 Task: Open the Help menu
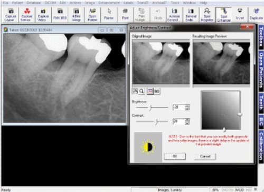click(x=203, y=3)
